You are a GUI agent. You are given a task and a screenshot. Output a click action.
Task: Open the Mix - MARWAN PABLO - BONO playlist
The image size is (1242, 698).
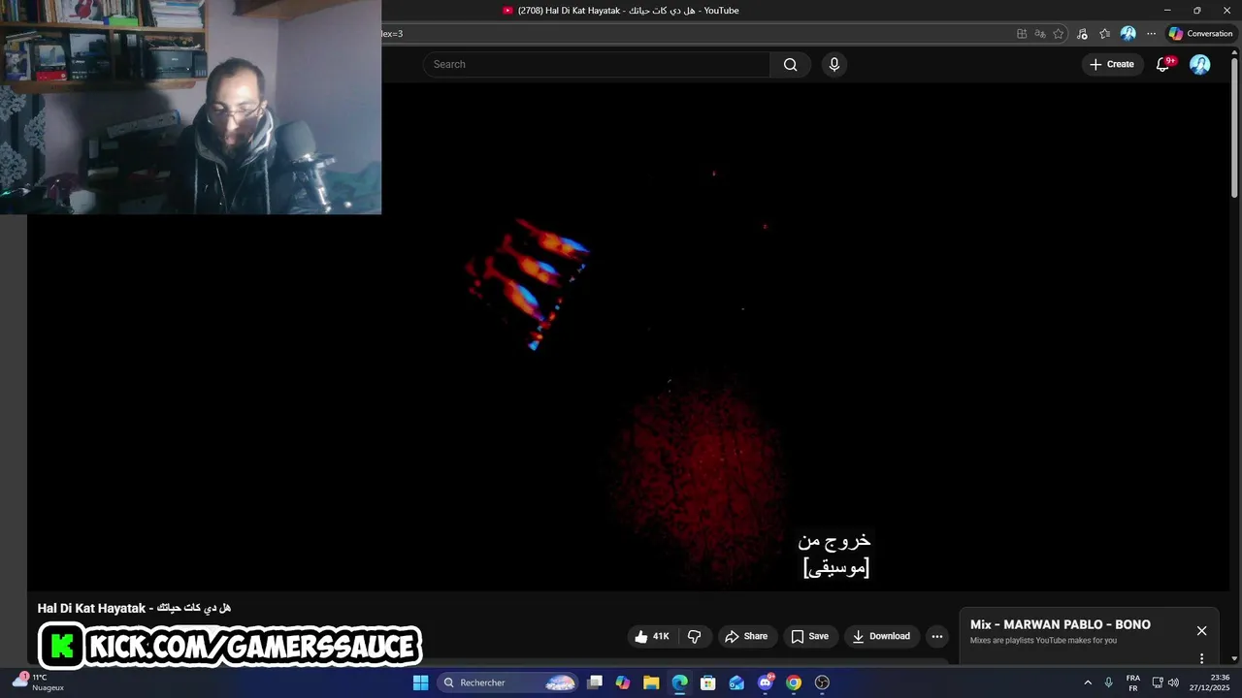tap(1061, 624)
